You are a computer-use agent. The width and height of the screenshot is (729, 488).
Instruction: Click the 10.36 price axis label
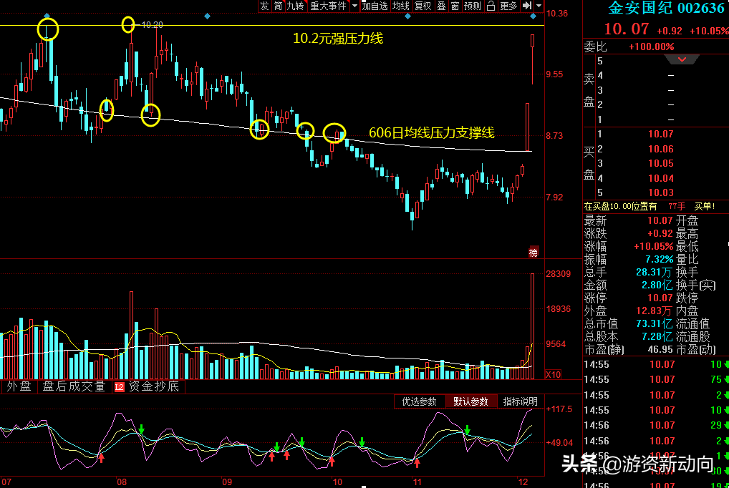coord(557,13)
